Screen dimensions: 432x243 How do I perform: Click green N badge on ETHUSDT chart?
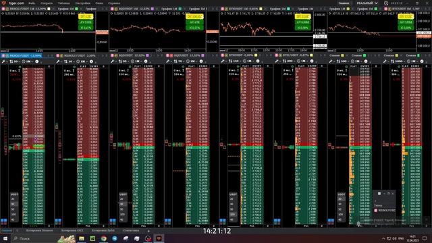302,28
